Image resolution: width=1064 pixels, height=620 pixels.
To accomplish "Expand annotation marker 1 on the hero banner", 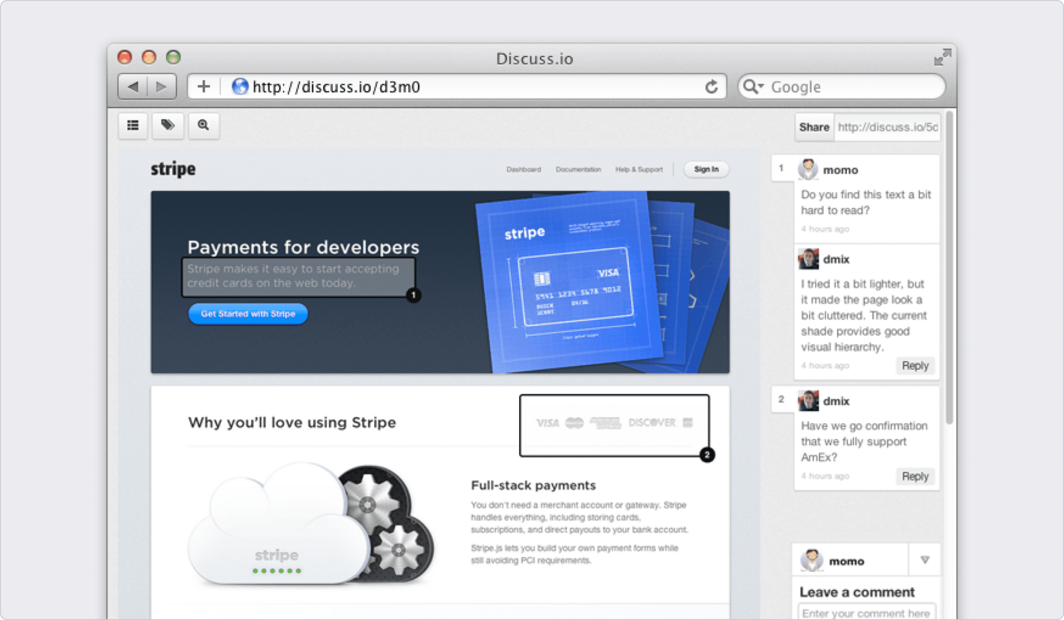I will coord(414,295).
